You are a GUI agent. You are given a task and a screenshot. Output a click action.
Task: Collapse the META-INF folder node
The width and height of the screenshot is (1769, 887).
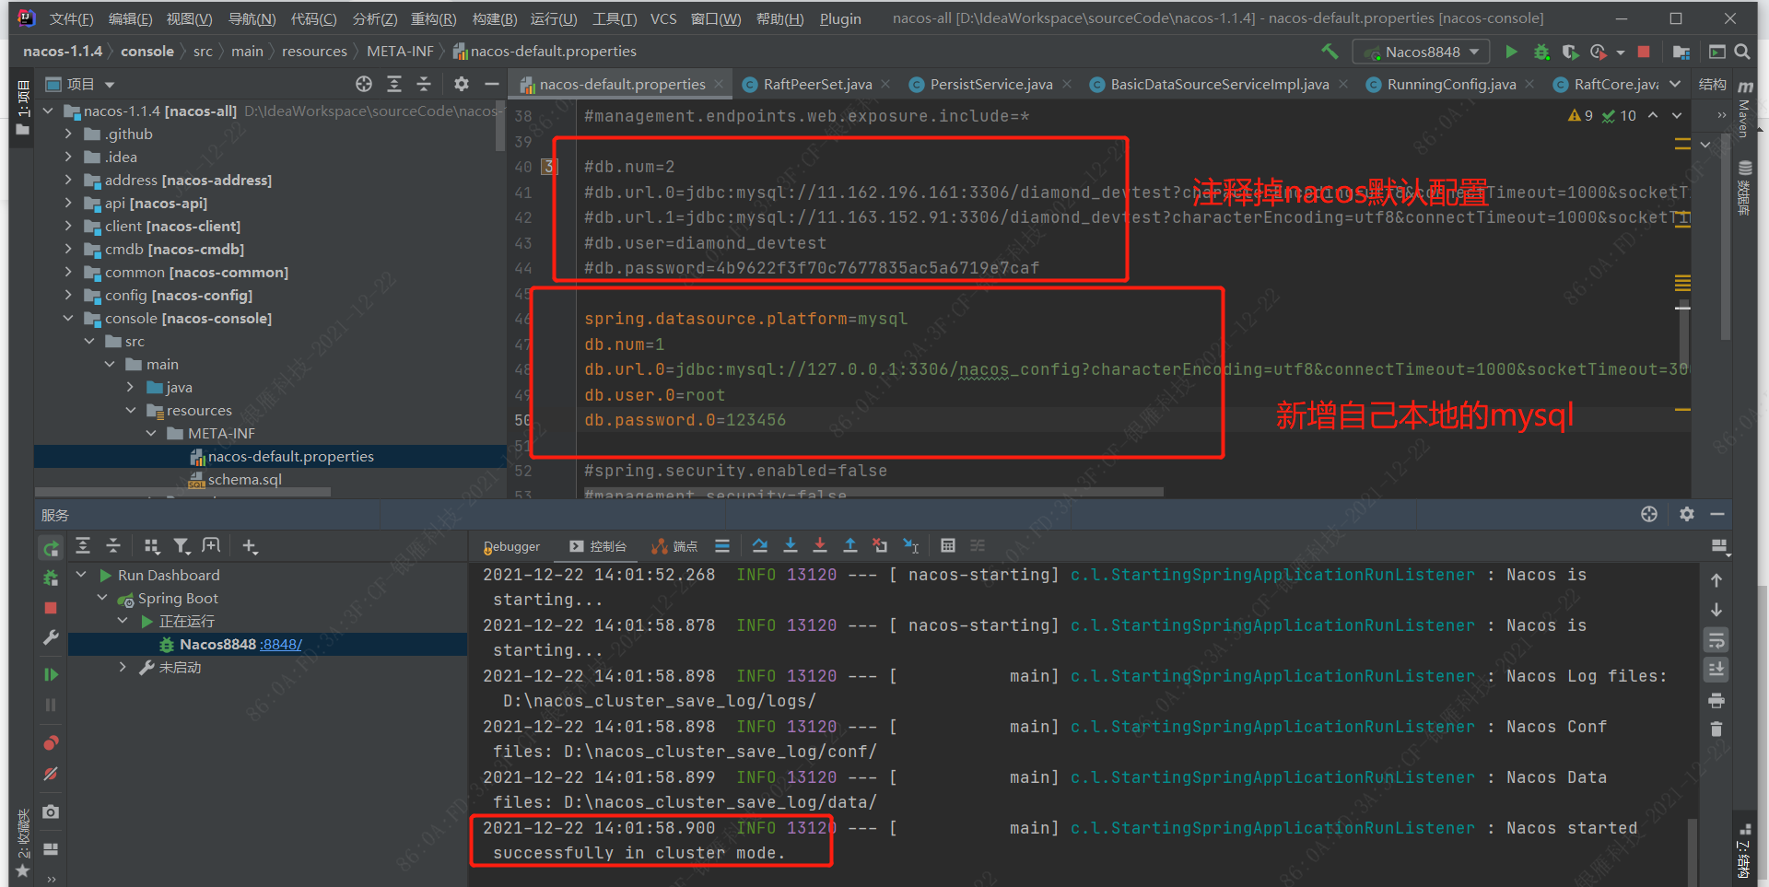coord(151,433)
